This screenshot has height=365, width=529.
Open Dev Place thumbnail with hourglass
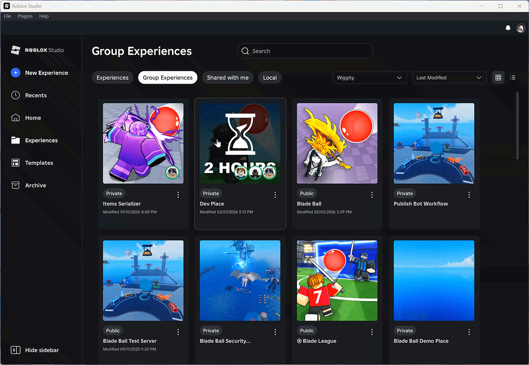point(240,143)
